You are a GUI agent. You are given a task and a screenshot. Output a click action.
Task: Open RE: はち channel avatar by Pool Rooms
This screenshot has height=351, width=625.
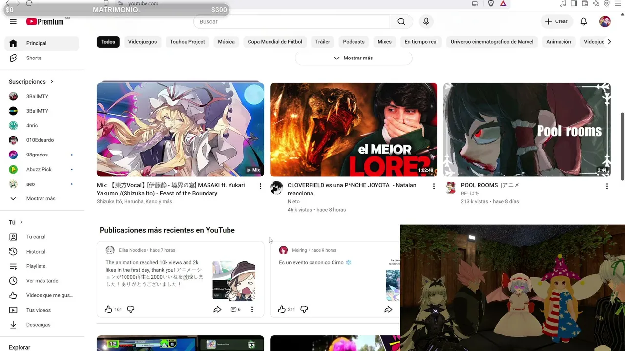click(450, 188)
